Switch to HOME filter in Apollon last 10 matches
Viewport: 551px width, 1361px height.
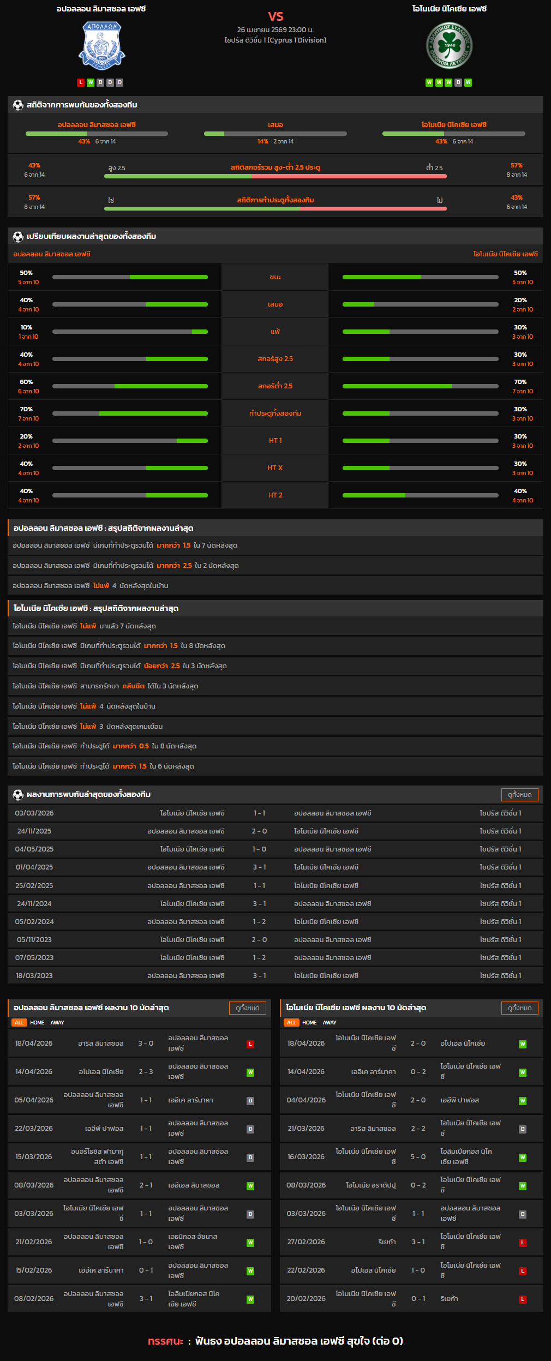[37, 1022]
